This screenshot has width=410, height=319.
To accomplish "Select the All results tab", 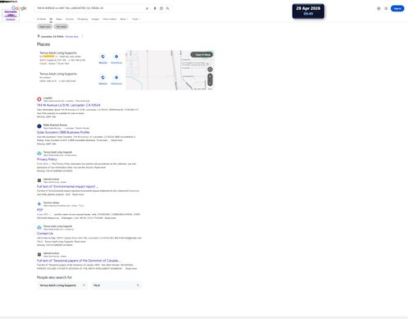I will click(51, 19).
